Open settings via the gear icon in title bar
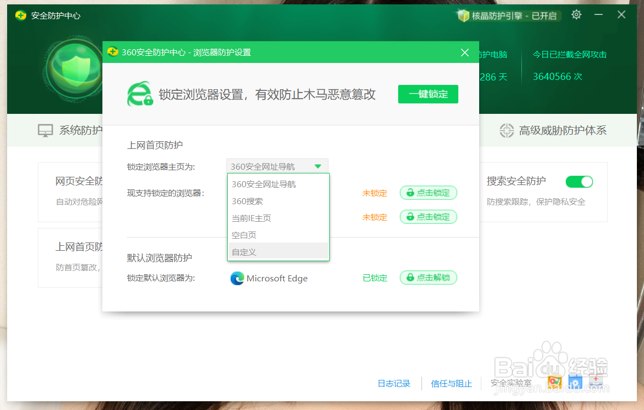The width and height of the screenshot is (644, 410). pos(576,15)
